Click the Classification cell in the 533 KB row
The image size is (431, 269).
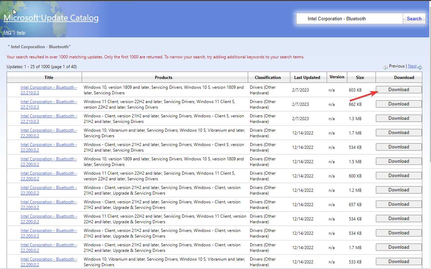pyautogui.click(x=263, y=262)
